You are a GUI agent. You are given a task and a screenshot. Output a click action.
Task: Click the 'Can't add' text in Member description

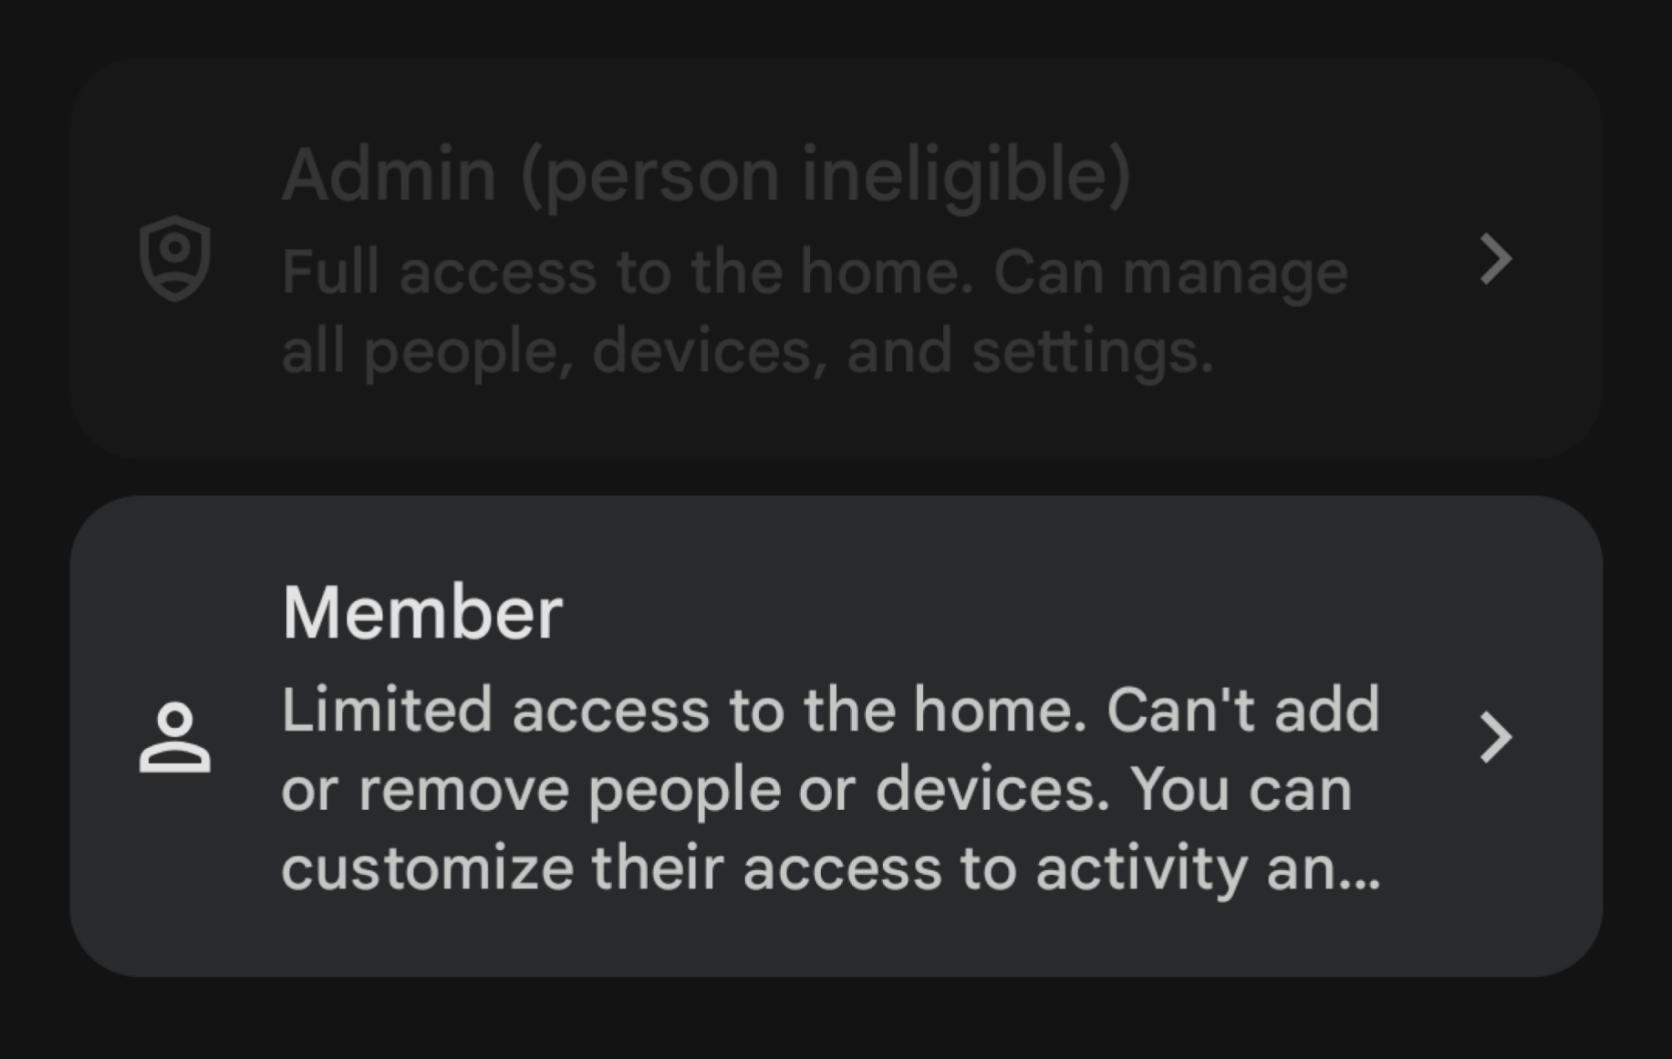tap(1242, 710)
